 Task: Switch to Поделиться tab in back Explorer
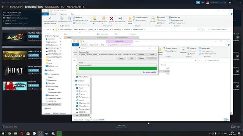click(63, 14)
